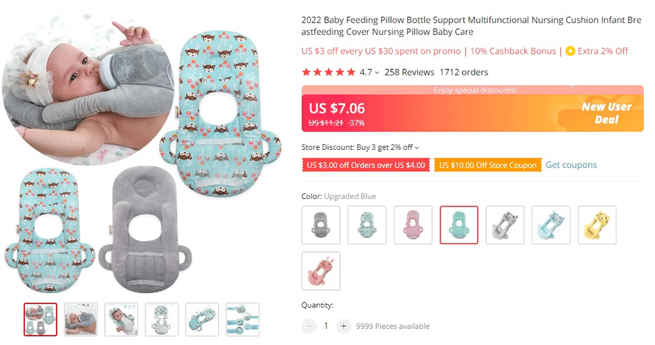Click the US $10.00 Off Store Coupon tag
Viewport: 655px width, 345px height.
(488, 165)
